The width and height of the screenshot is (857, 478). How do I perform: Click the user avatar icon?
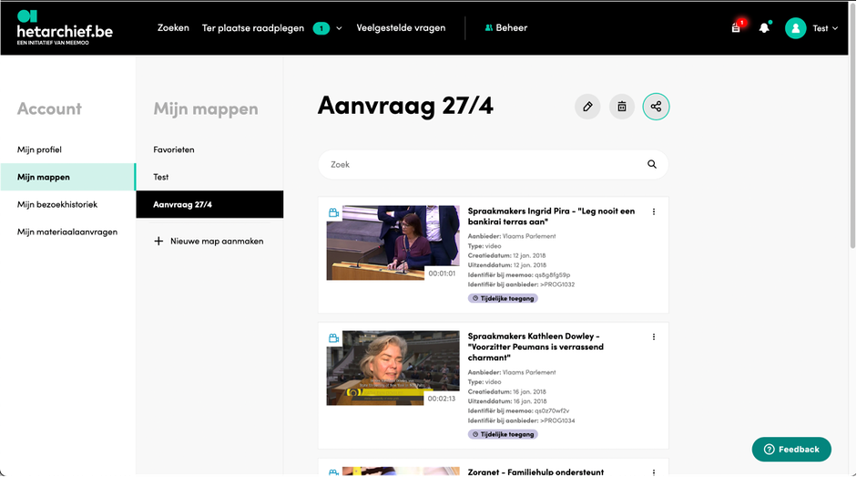(x=795, y=28)
